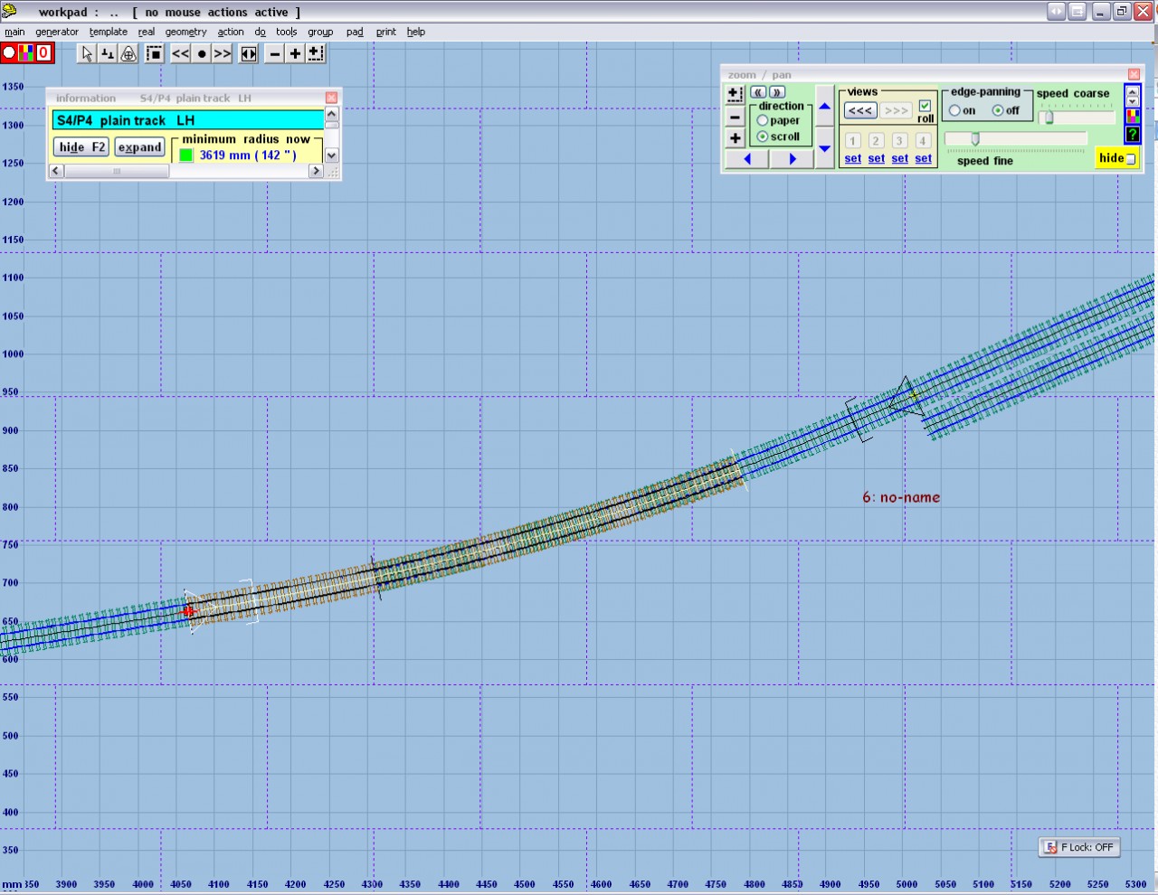Image resolution: width=1158 pixels, height=895 pixels.
Task: Zoom in with toolbar plus button
Action: tap(295, 53)
